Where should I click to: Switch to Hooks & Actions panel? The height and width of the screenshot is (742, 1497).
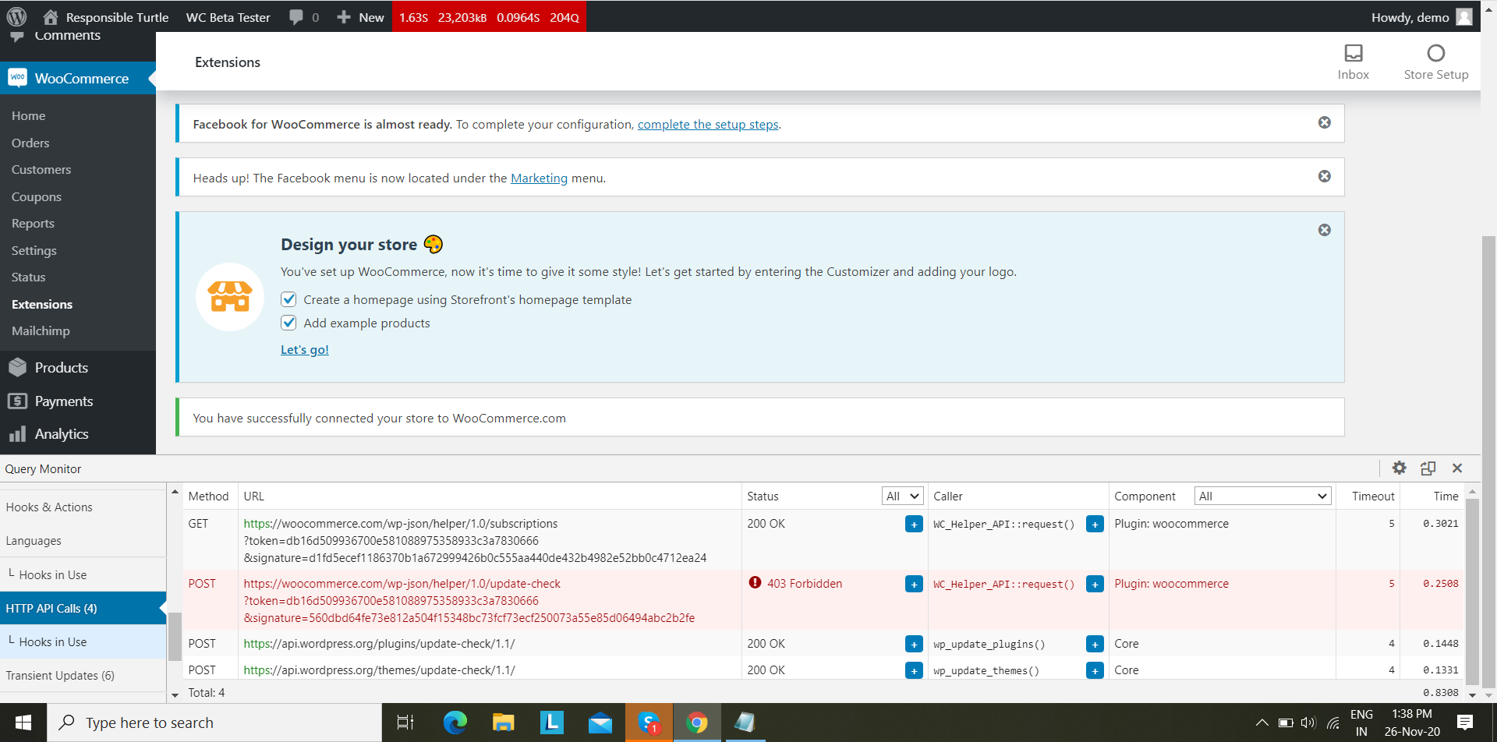49,507
